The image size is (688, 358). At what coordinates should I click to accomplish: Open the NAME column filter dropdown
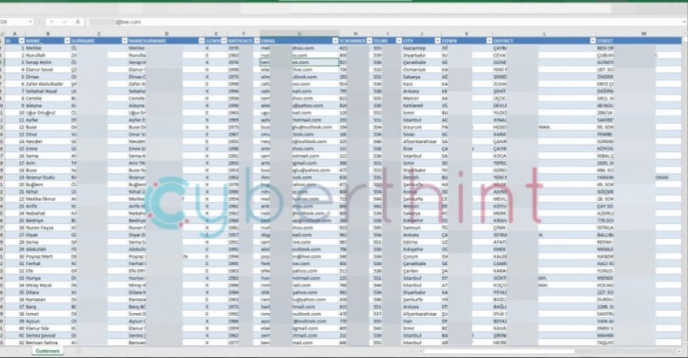click(x=67, y=41)
